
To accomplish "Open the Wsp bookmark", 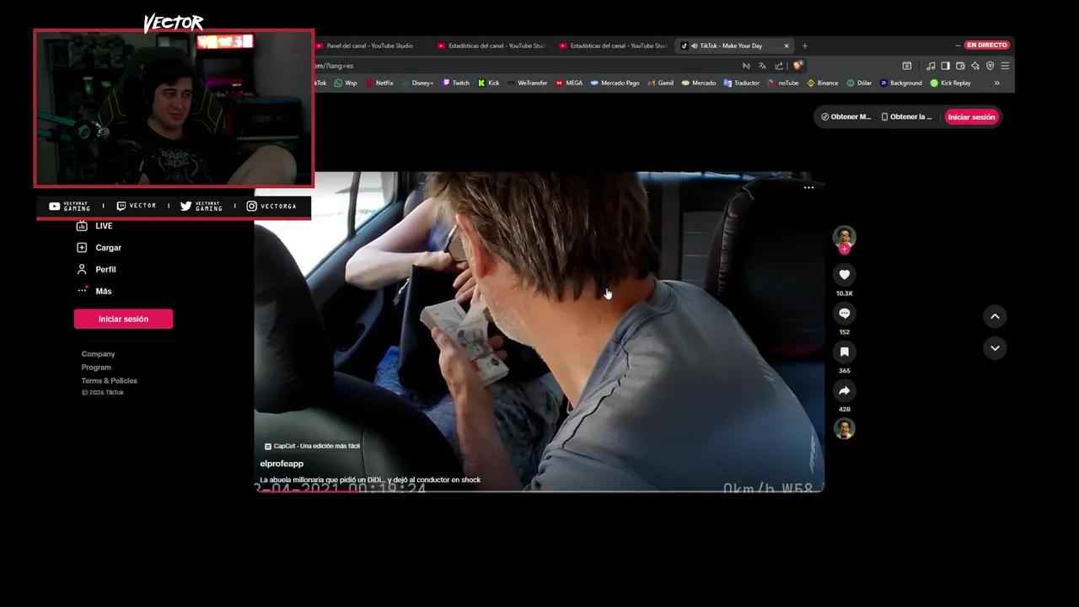I will coord(346,83).
